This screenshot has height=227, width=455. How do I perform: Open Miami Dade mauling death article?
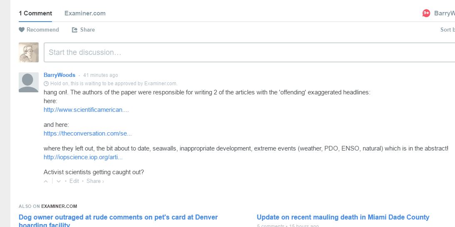pyautogui.click(x=343, y=217)
